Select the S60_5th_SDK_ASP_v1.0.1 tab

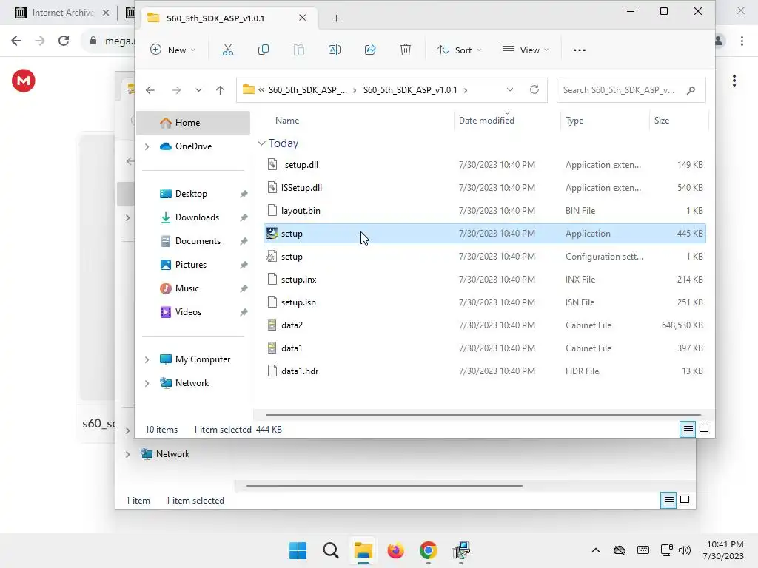coord(229,18)
